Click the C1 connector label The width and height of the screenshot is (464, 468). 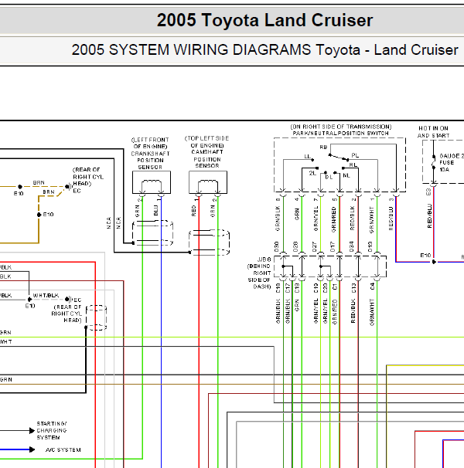(335, 287)
